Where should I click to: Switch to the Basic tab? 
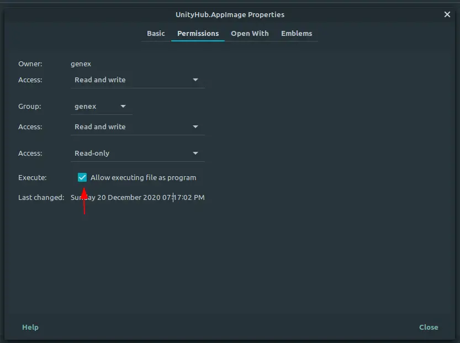[156, 34]
